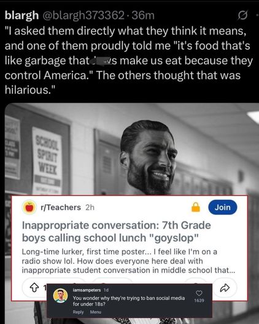Screen dimensions: 259x324
Task: Like the iamsampeters comment with the heart
Action: pyautogui.click(x=199, y=293)
